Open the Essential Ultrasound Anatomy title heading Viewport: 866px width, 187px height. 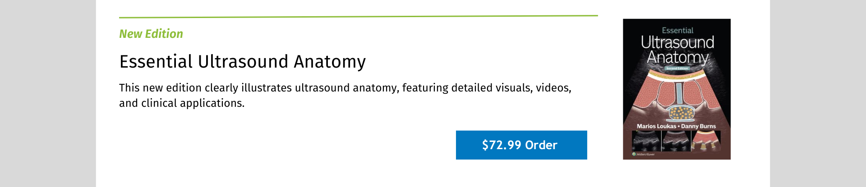pyautogui.click(x=242, y=62)
